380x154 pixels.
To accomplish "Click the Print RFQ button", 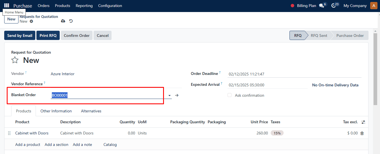I will tap(48, 35).
